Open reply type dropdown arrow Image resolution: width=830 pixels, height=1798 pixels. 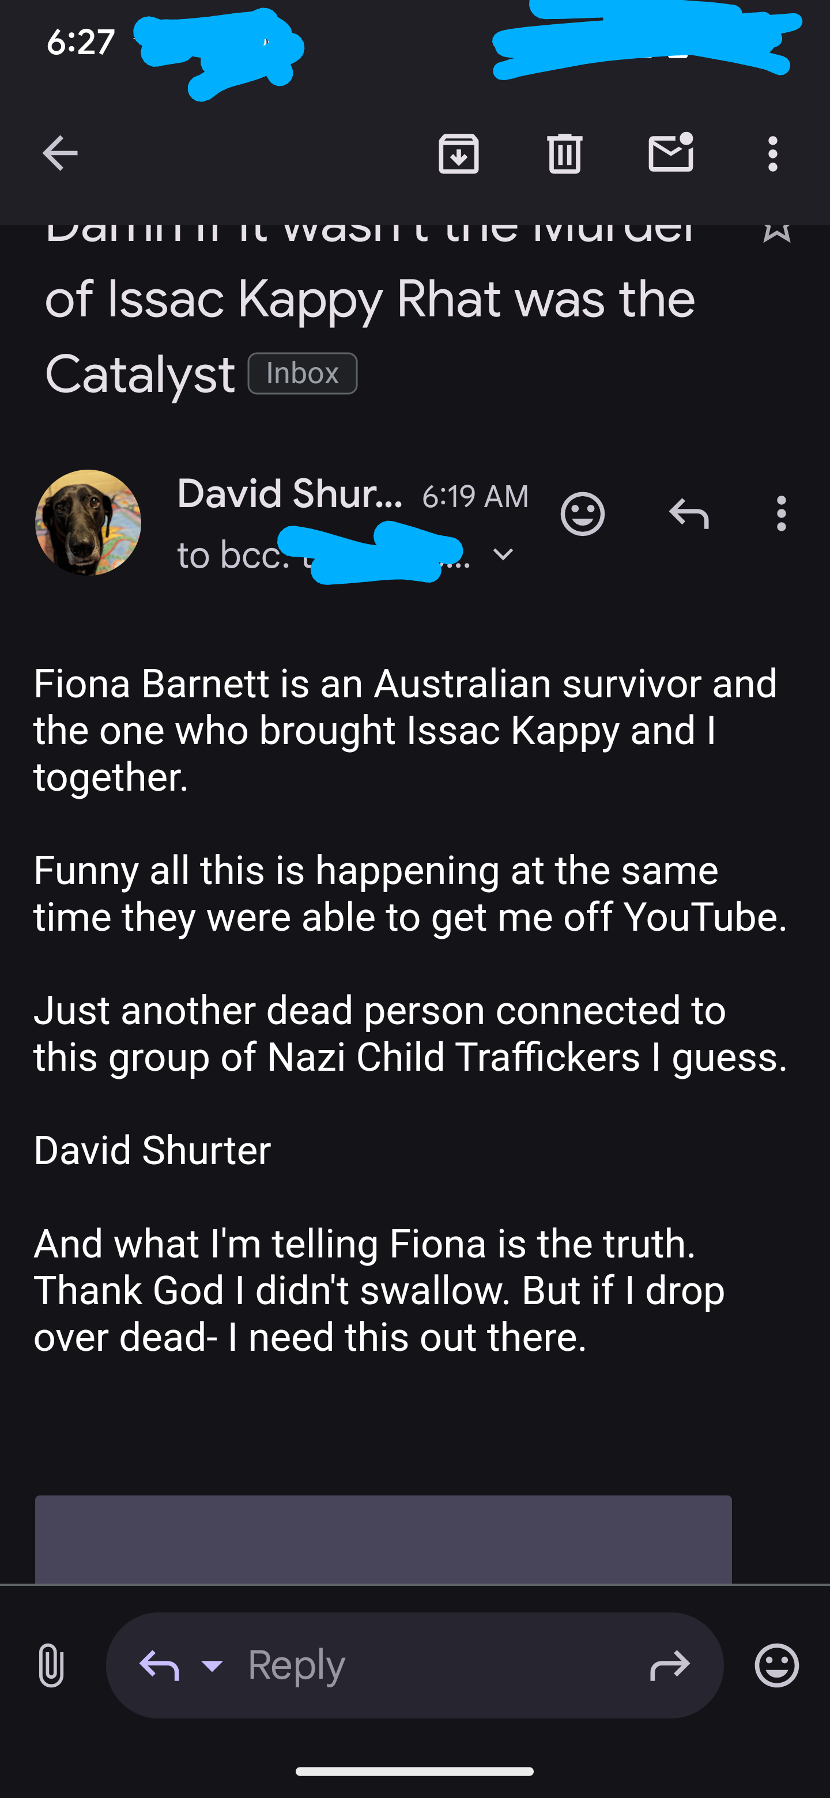coord(212,1666)
